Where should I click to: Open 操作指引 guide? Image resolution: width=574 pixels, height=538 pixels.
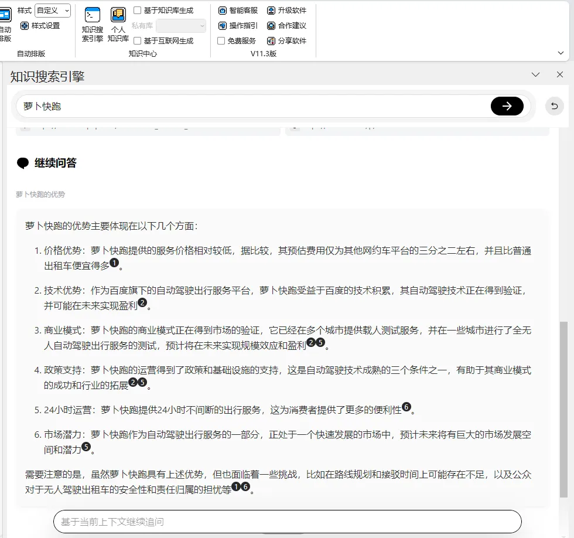click(238, 26)
